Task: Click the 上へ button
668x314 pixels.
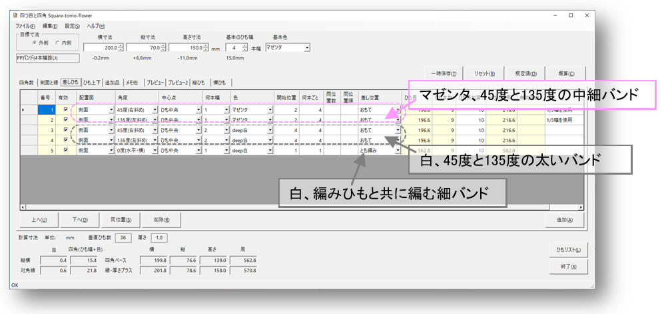Action: [39, 220]
